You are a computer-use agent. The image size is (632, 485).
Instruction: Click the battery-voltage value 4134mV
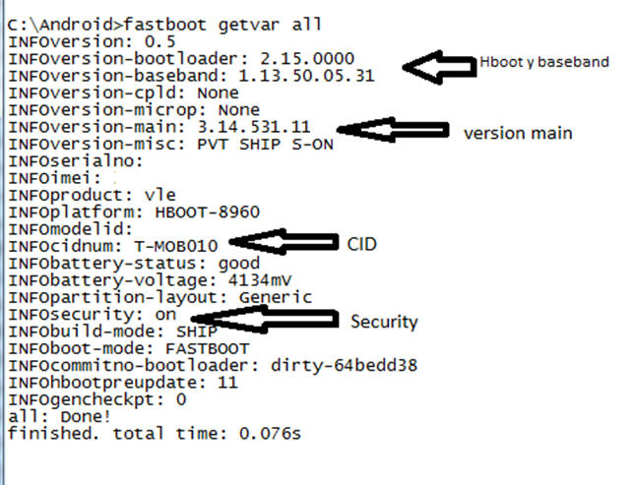click(260, 280)
